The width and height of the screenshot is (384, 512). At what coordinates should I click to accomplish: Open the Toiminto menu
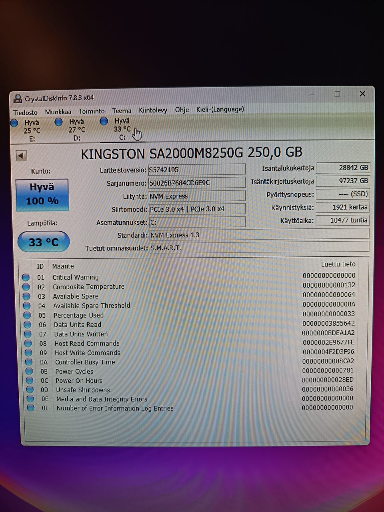[92, 111]
